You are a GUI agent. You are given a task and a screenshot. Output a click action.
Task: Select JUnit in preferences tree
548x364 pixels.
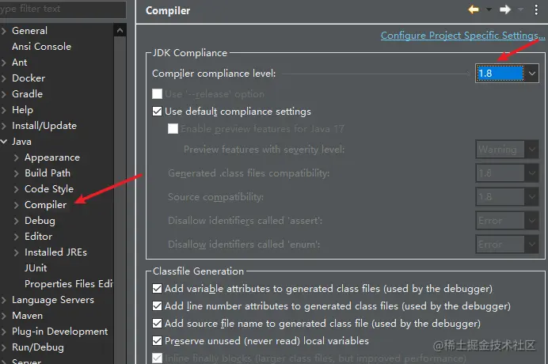pos(36,268)
